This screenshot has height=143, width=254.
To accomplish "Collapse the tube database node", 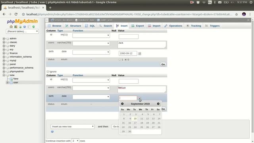I will 4,75.
